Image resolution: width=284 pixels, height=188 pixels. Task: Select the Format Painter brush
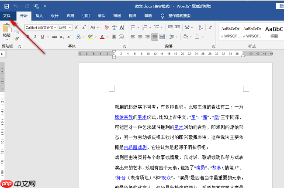coord(17,39)
